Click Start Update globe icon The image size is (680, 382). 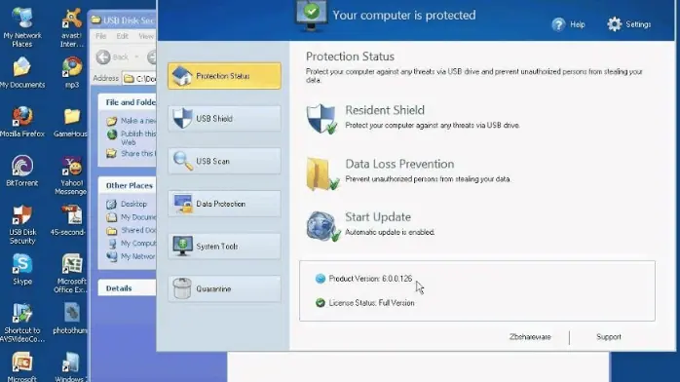[x=322, y=226]
